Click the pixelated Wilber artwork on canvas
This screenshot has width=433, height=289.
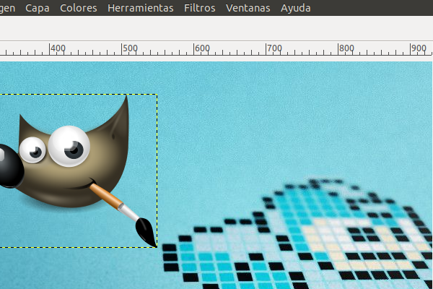point(297,233)
